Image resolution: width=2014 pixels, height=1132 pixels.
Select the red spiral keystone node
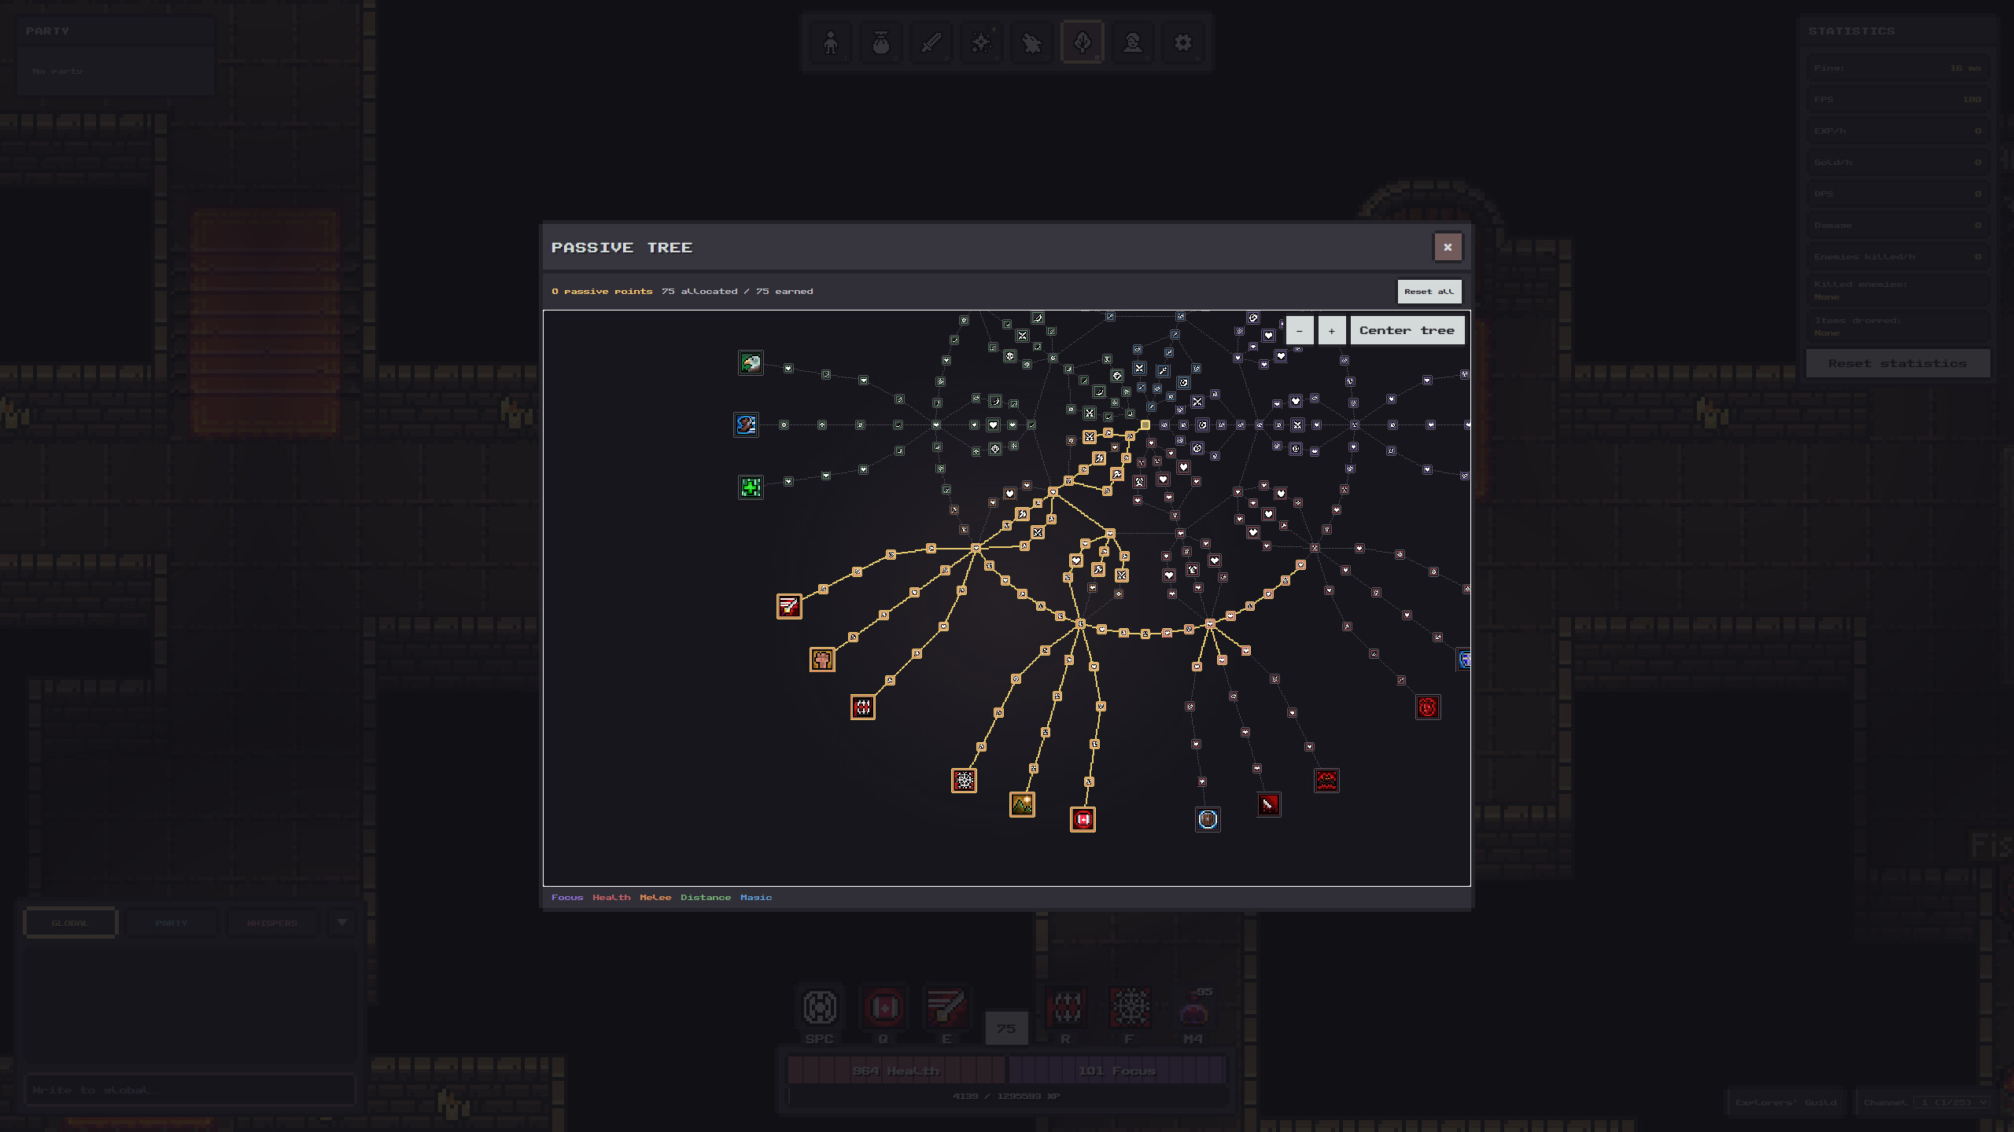pos(1428,707)
